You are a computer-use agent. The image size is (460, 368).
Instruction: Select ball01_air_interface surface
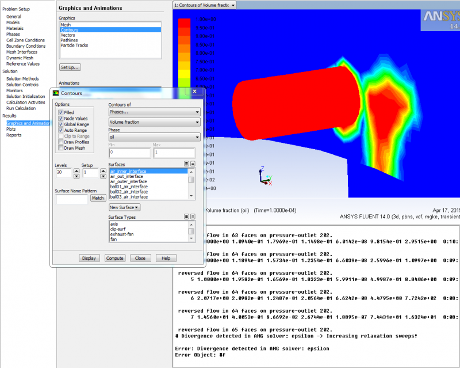point(148,187)
